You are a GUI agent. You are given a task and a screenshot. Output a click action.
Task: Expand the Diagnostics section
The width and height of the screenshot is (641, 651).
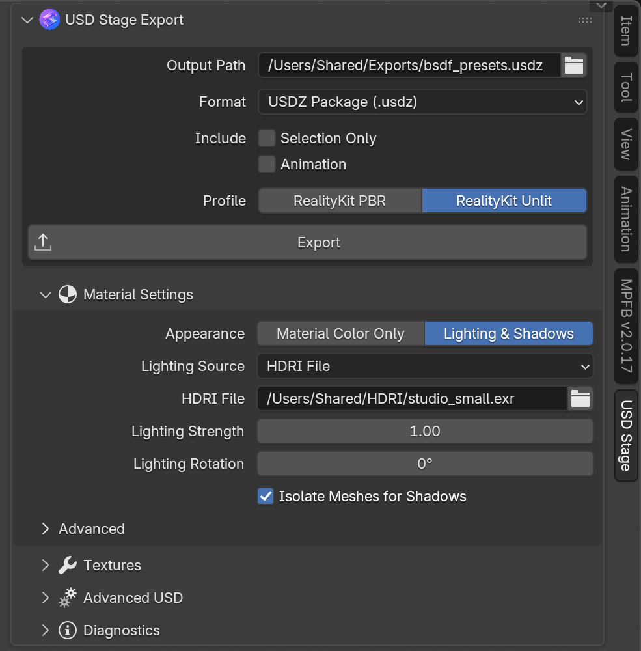pos(46,630)
